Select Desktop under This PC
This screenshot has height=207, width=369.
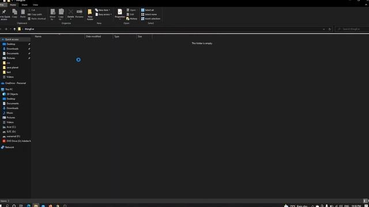(x=11, y=99)
